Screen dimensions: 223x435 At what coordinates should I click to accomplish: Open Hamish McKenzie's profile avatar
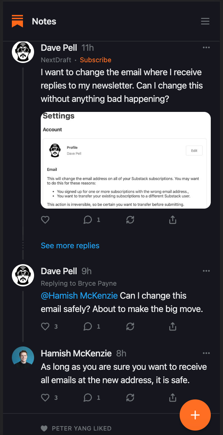[23, 357]
